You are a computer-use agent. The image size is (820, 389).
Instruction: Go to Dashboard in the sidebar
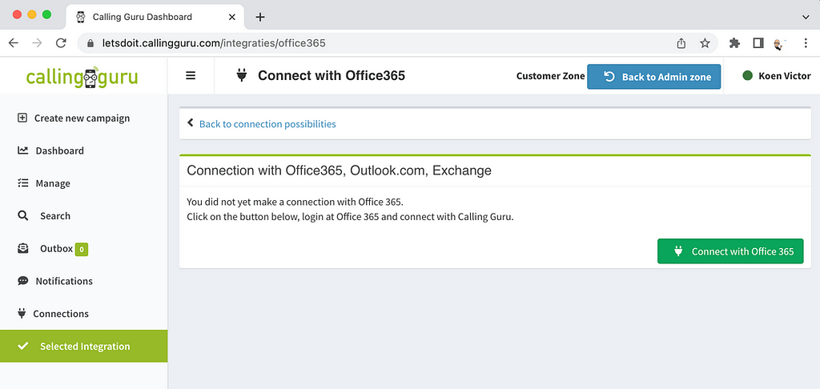[83, 150]
